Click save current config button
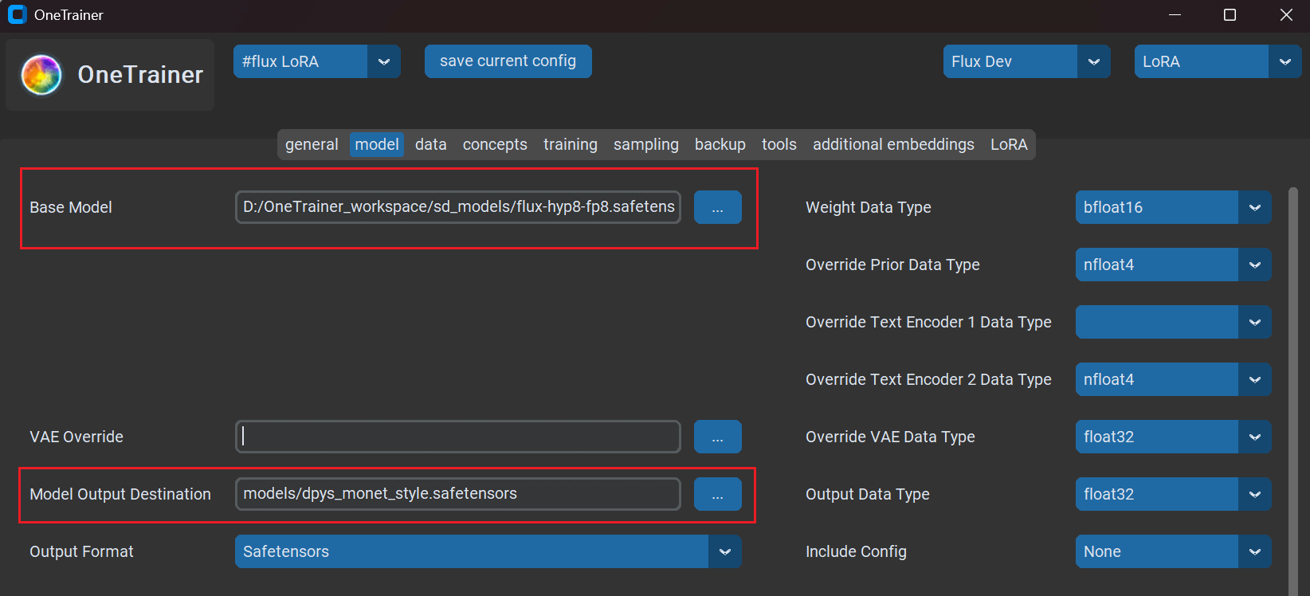Screen dimensions: 1310x596 (x=508, y=61)
